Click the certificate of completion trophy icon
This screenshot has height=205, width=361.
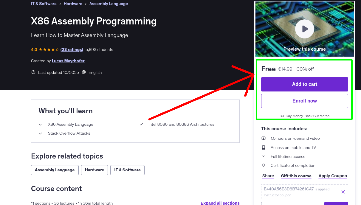tap(264, 165)
